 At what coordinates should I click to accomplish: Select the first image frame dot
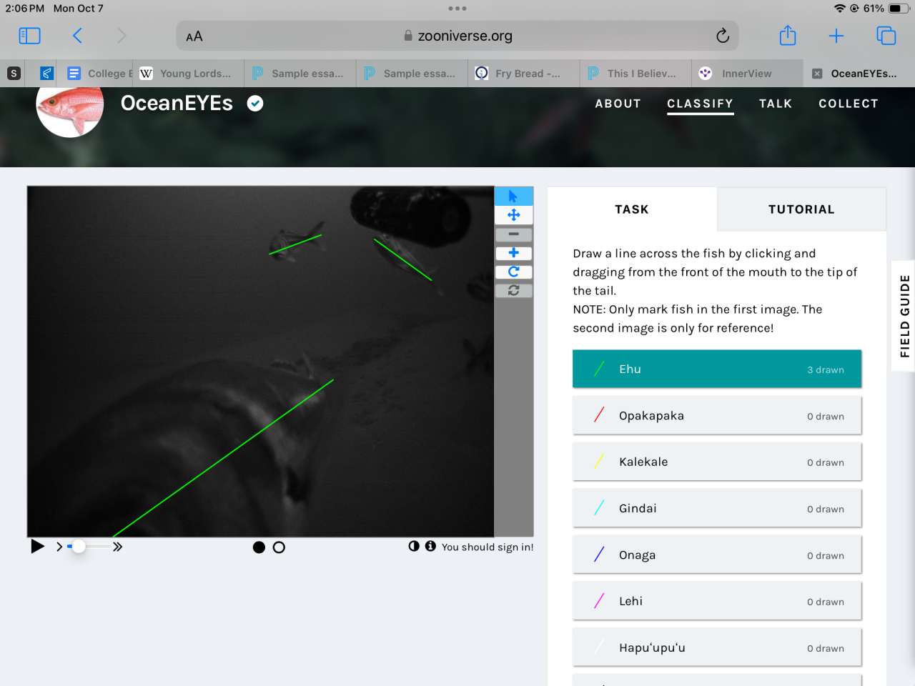pyautogui.click(x=259, y=547)
